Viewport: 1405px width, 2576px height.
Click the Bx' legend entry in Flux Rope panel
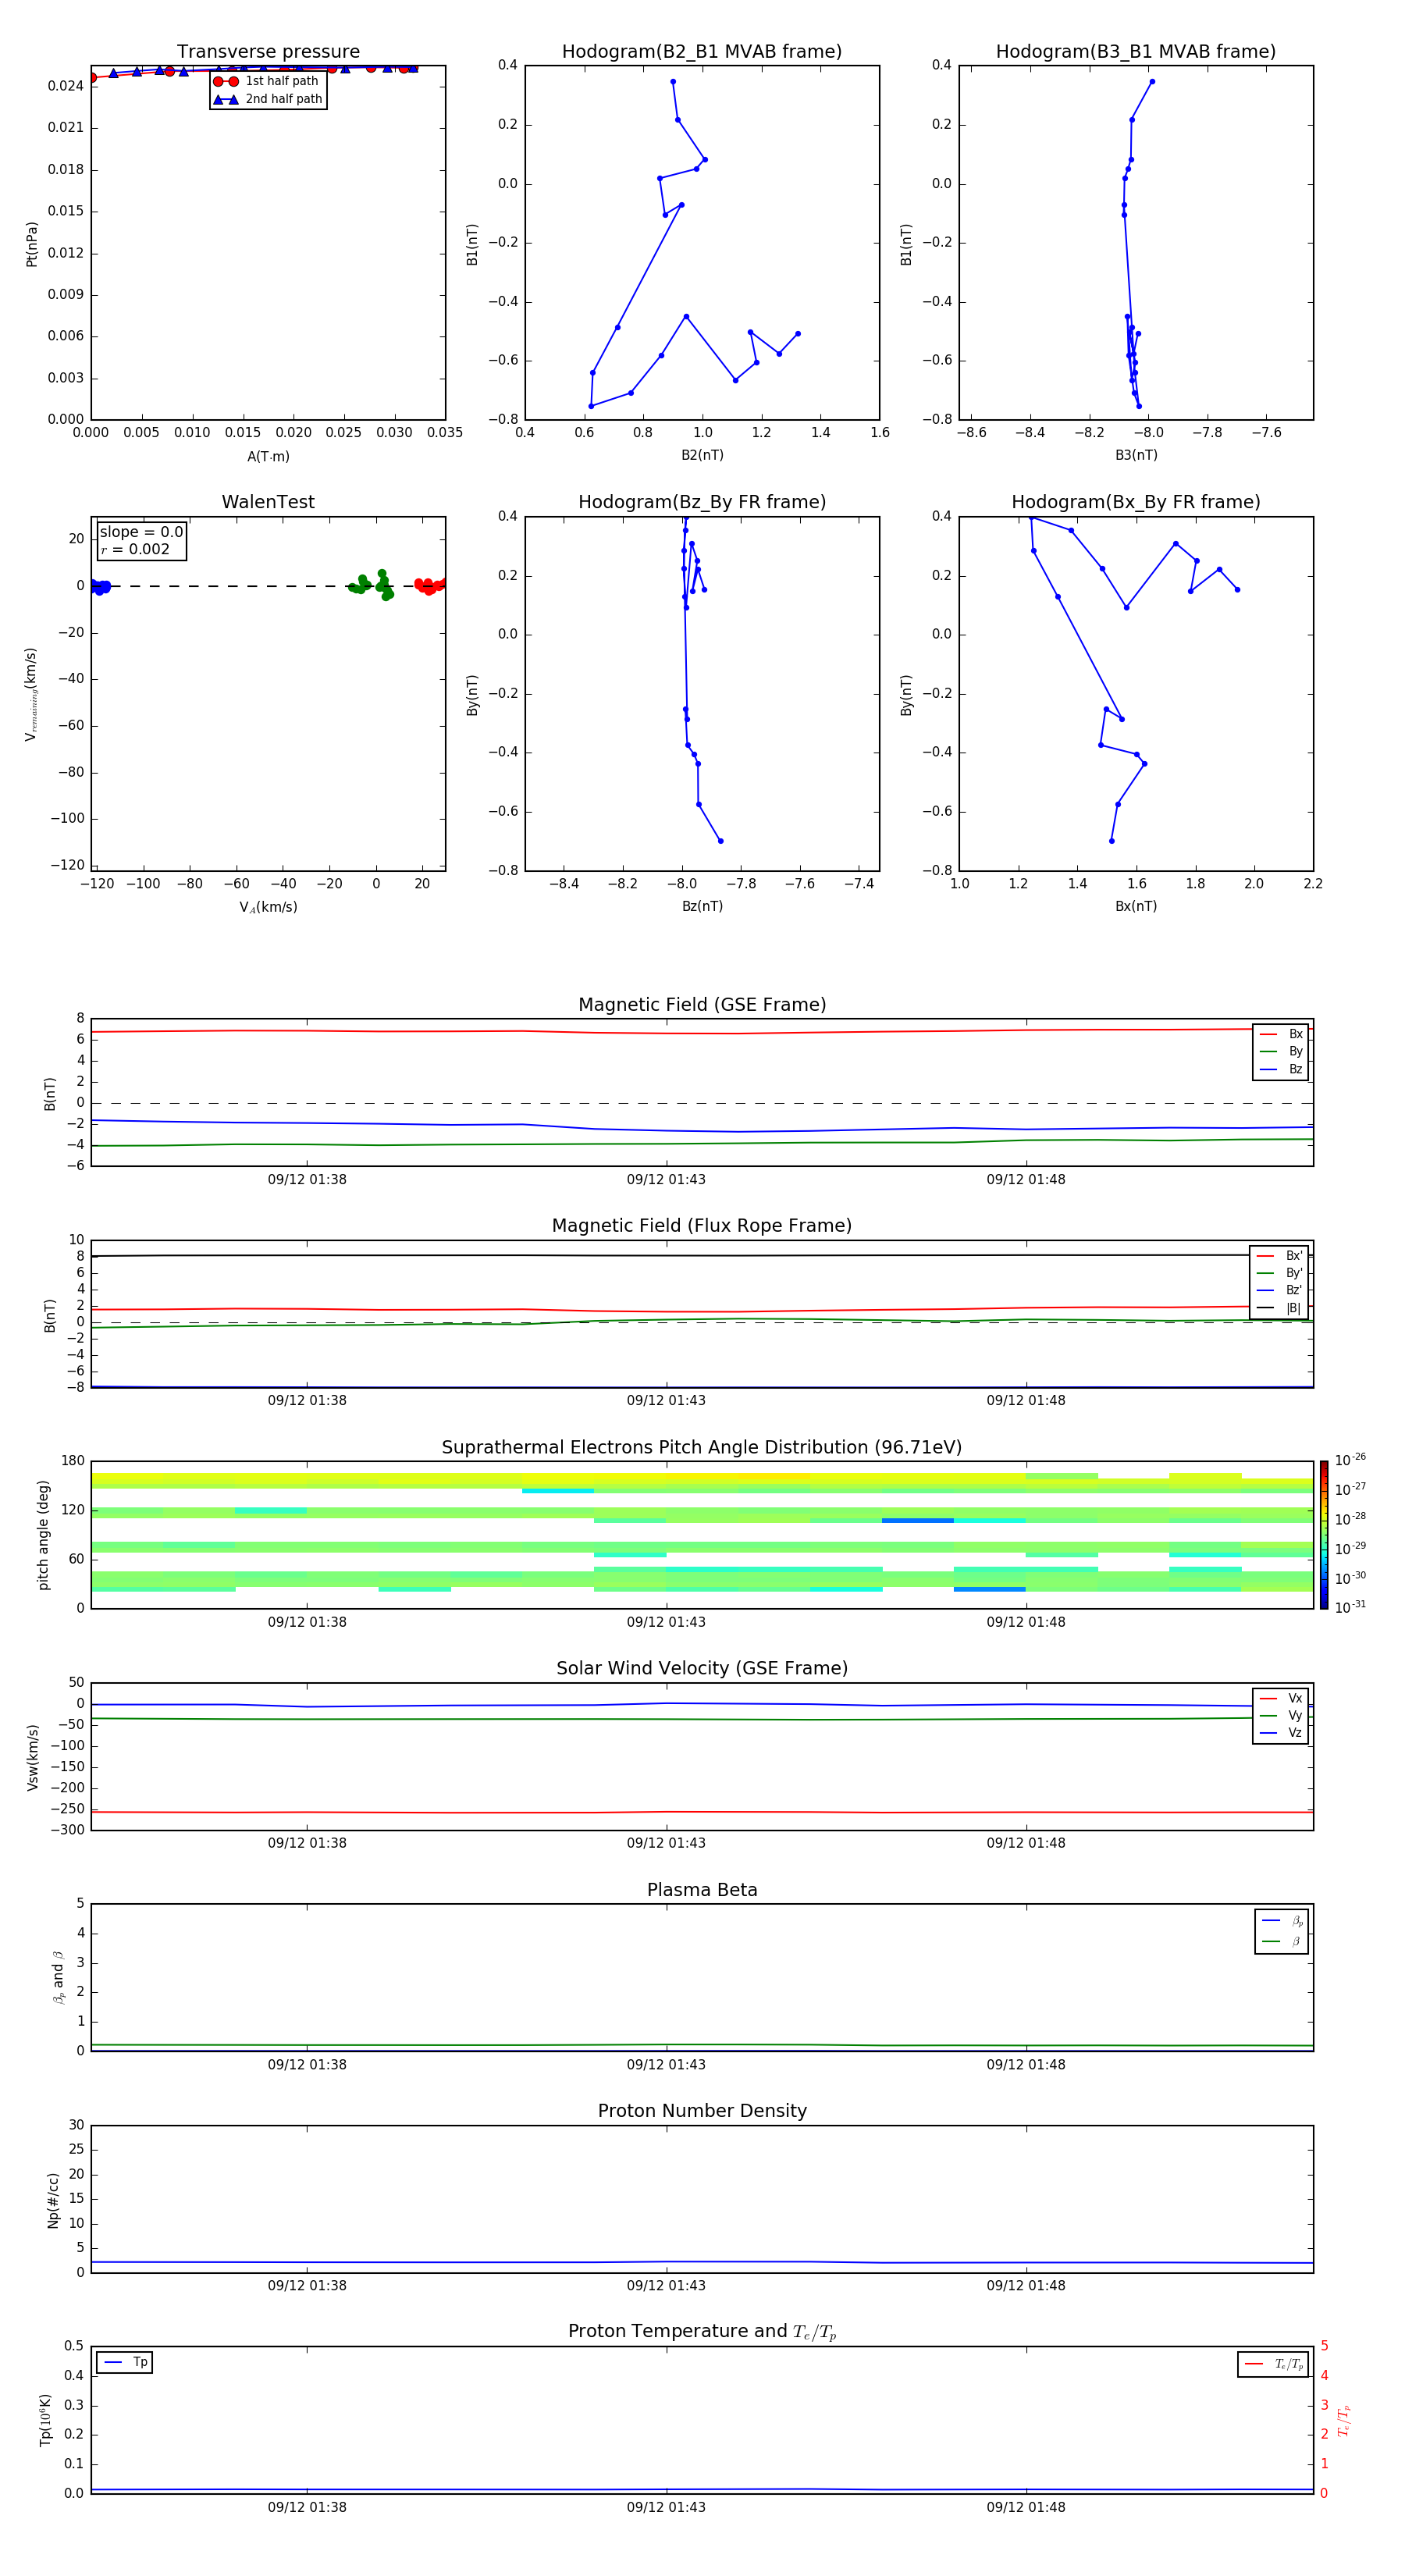pos(1279,1255)
